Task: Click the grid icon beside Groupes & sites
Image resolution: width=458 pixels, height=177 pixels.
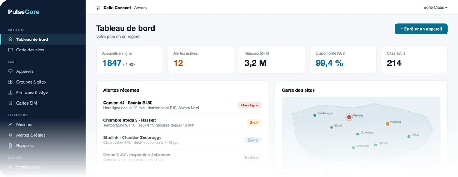Action: click(10, 82)
